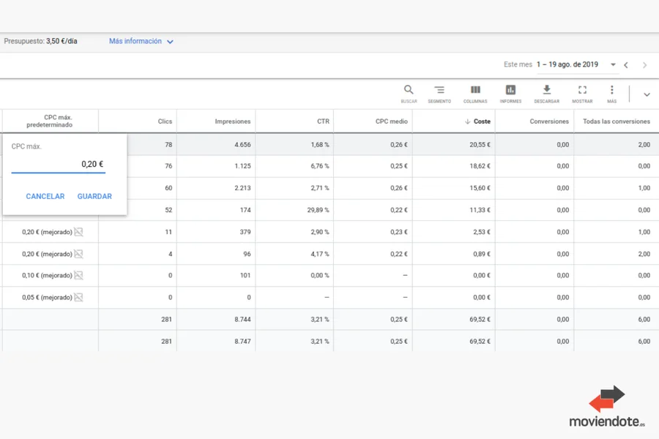Click the Mostrar fullscreen icon
The height and width of the screenshot is (439, 659).
(582, 91)
